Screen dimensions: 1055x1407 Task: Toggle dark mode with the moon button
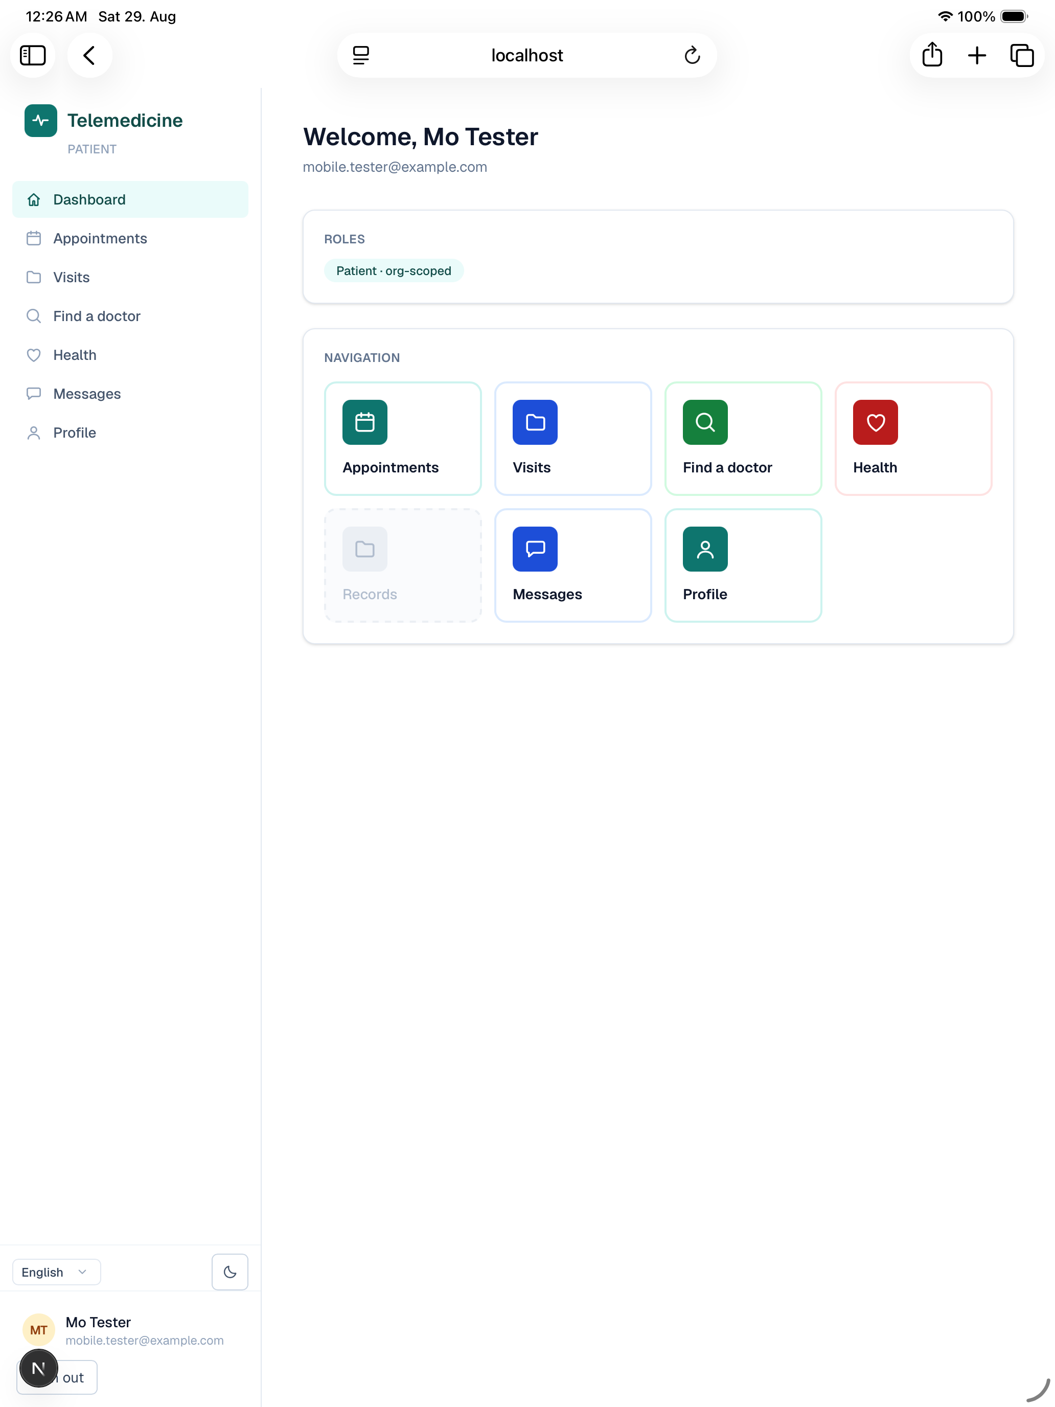230,1272
